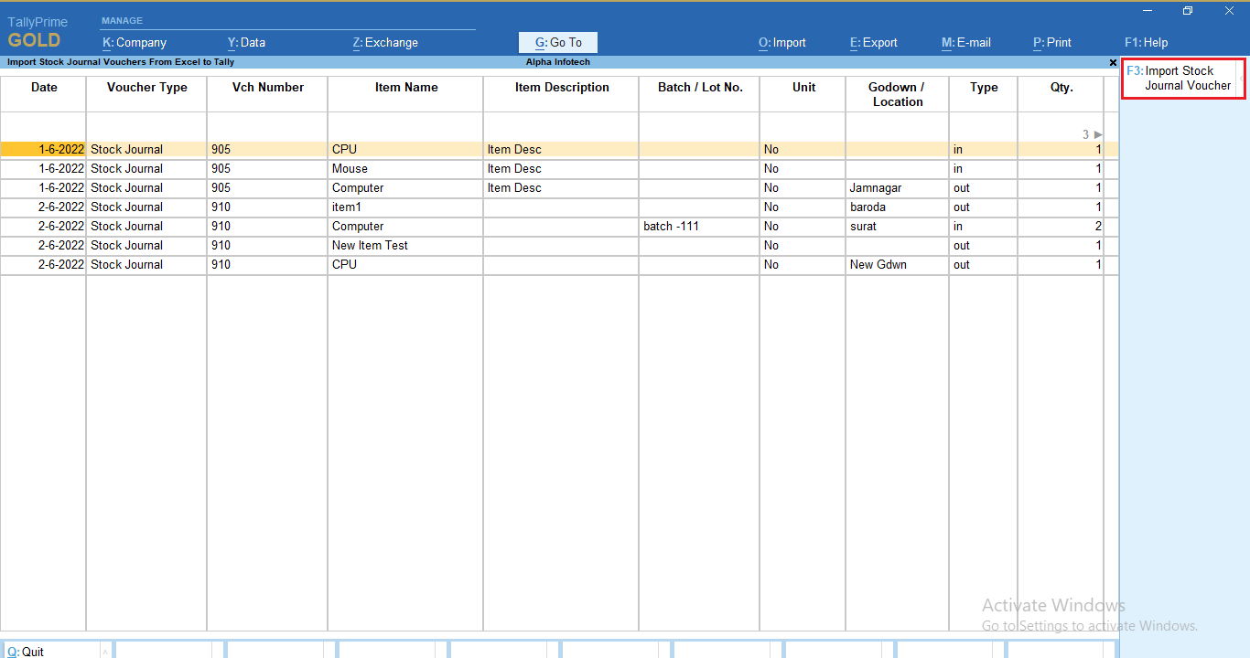Expand hidden rows using the small right arrow

point(1097,133)
